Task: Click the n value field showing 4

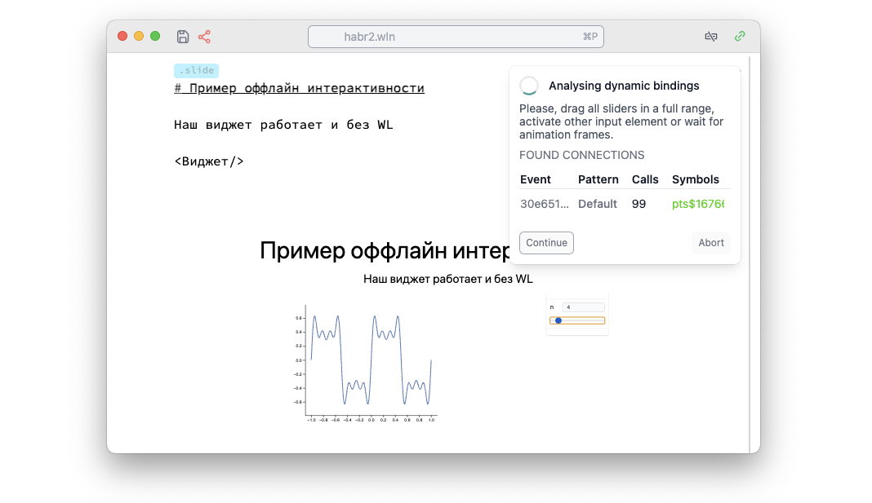Action: (x=581, y=307)
